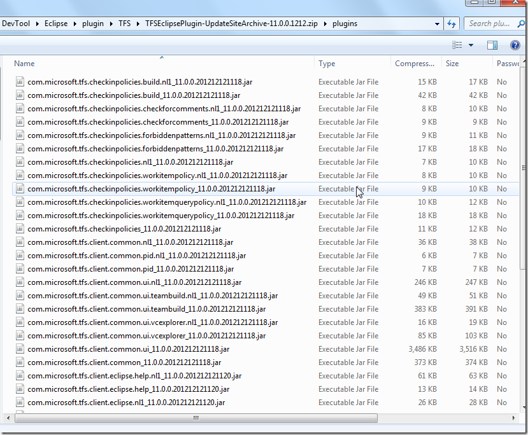Click jar icon of checkinpolicies_11.0.0 file
This screenshot has width=528, height=435.
point(20,228)
